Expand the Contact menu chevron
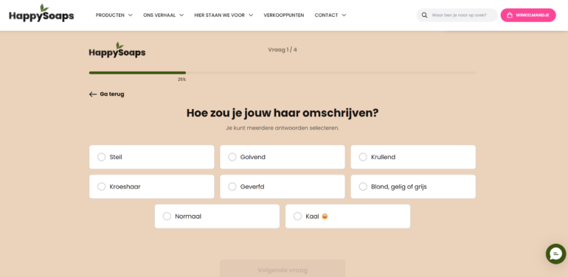The width and height of the screenshot is (568, 277). click(344, 15)
